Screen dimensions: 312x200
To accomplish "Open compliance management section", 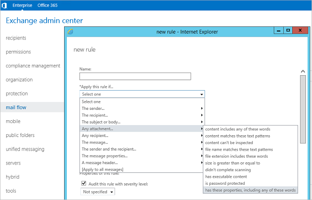I will click(x=33, y=66).
